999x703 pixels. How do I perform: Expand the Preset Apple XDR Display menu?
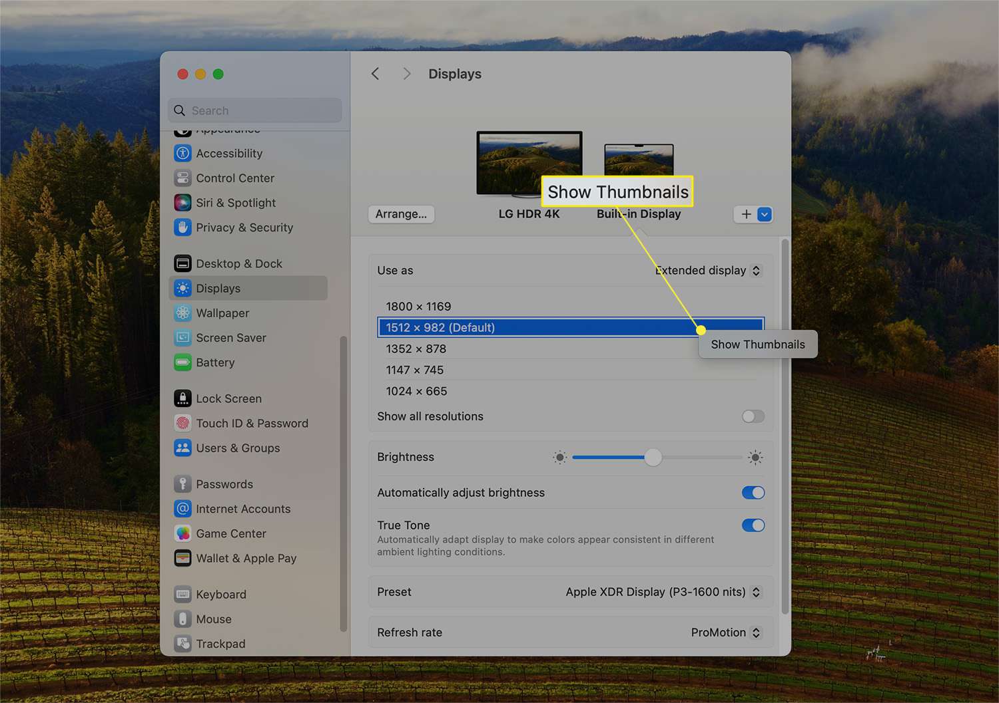[663, 592]
